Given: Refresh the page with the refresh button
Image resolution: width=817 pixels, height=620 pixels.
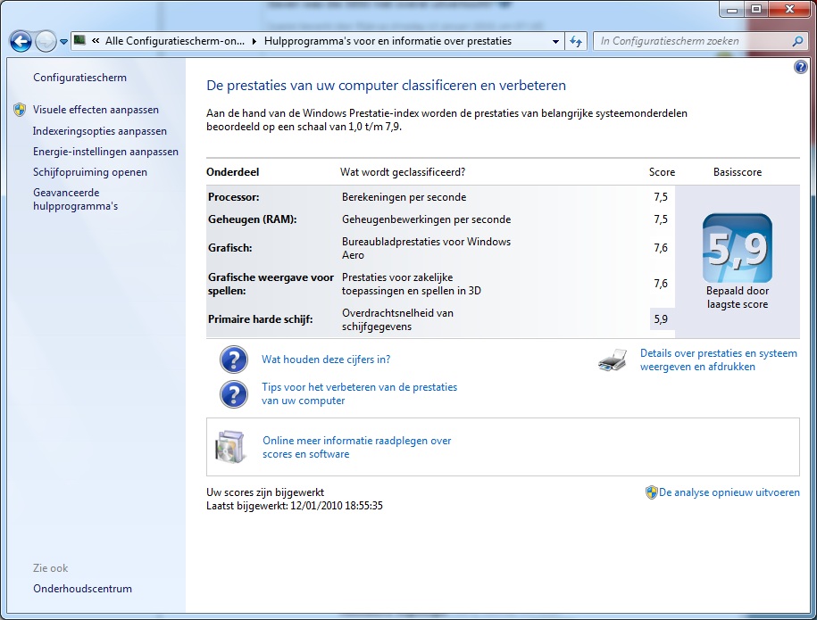Looking at the screenshot, I should [x=576, y=41].
